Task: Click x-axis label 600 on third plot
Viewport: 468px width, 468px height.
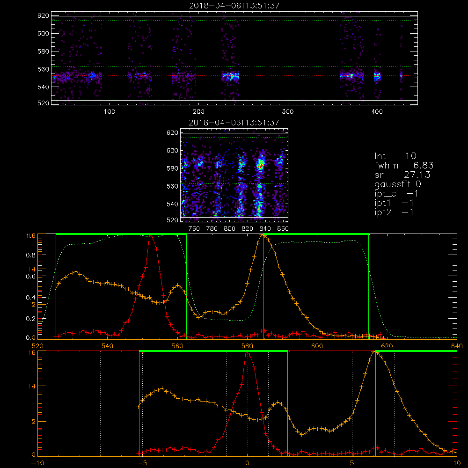Action: pyautogui.click(x=317, y=346)
